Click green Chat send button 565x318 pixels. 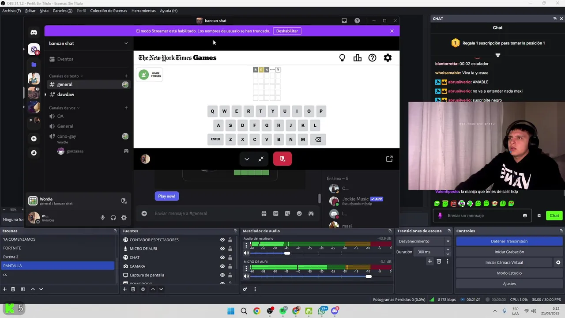point(554,216)
